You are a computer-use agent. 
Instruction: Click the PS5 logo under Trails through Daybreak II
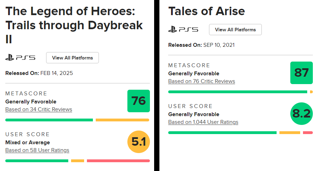(x=20, y=58)
